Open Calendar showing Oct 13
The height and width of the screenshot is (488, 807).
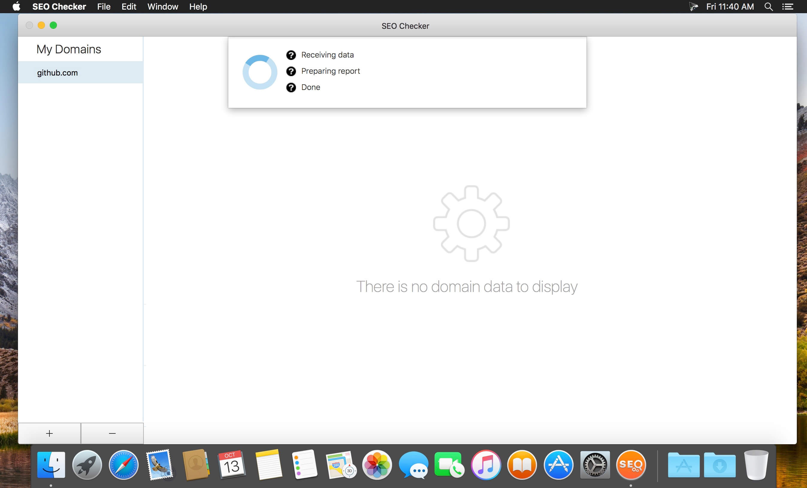(x=232, y=465)
